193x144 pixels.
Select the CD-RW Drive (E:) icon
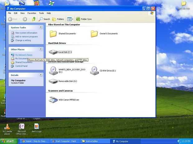click(94, 71)
